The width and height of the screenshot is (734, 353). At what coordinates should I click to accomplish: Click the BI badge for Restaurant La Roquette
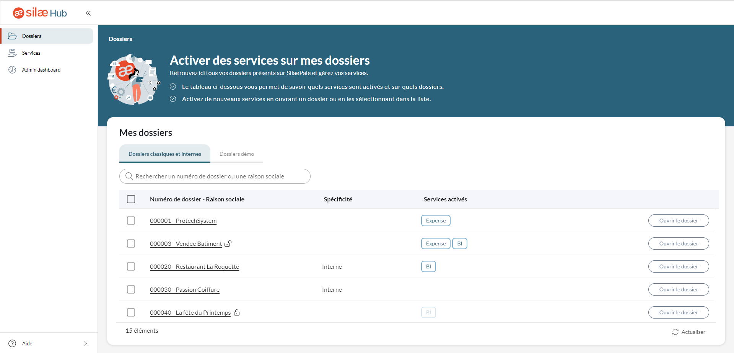tap(428, 266)
